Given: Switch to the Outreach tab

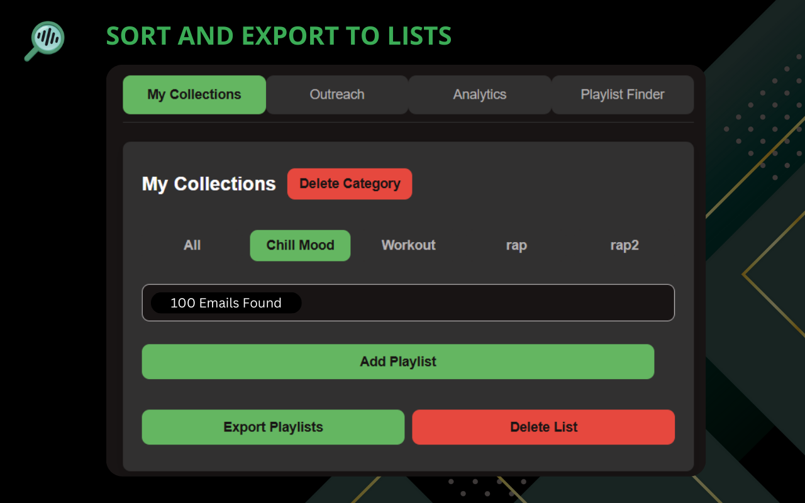Looking at the screenshot, I should click(x=337, y=95).
